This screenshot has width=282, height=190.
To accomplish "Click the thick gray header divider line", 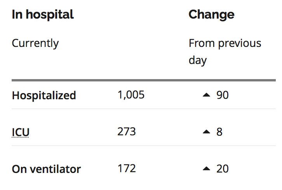I will click(x=144, y=80).
